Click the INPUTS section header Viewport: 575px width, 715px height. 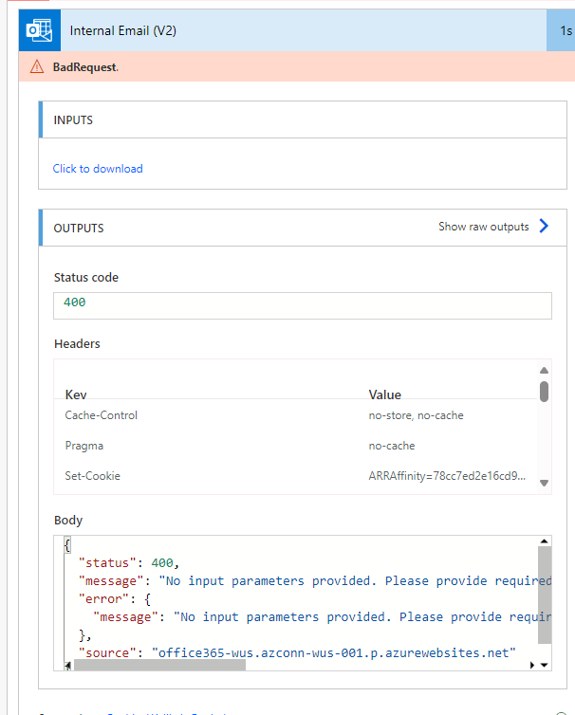(294, 119)
